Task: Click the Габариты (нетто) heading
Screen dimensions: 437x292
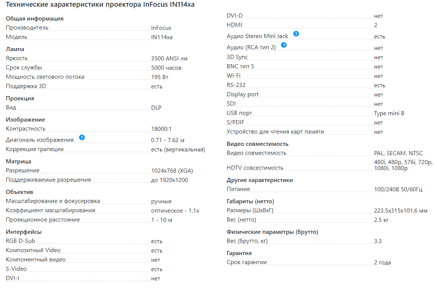Action: click(x=250, y=201)
